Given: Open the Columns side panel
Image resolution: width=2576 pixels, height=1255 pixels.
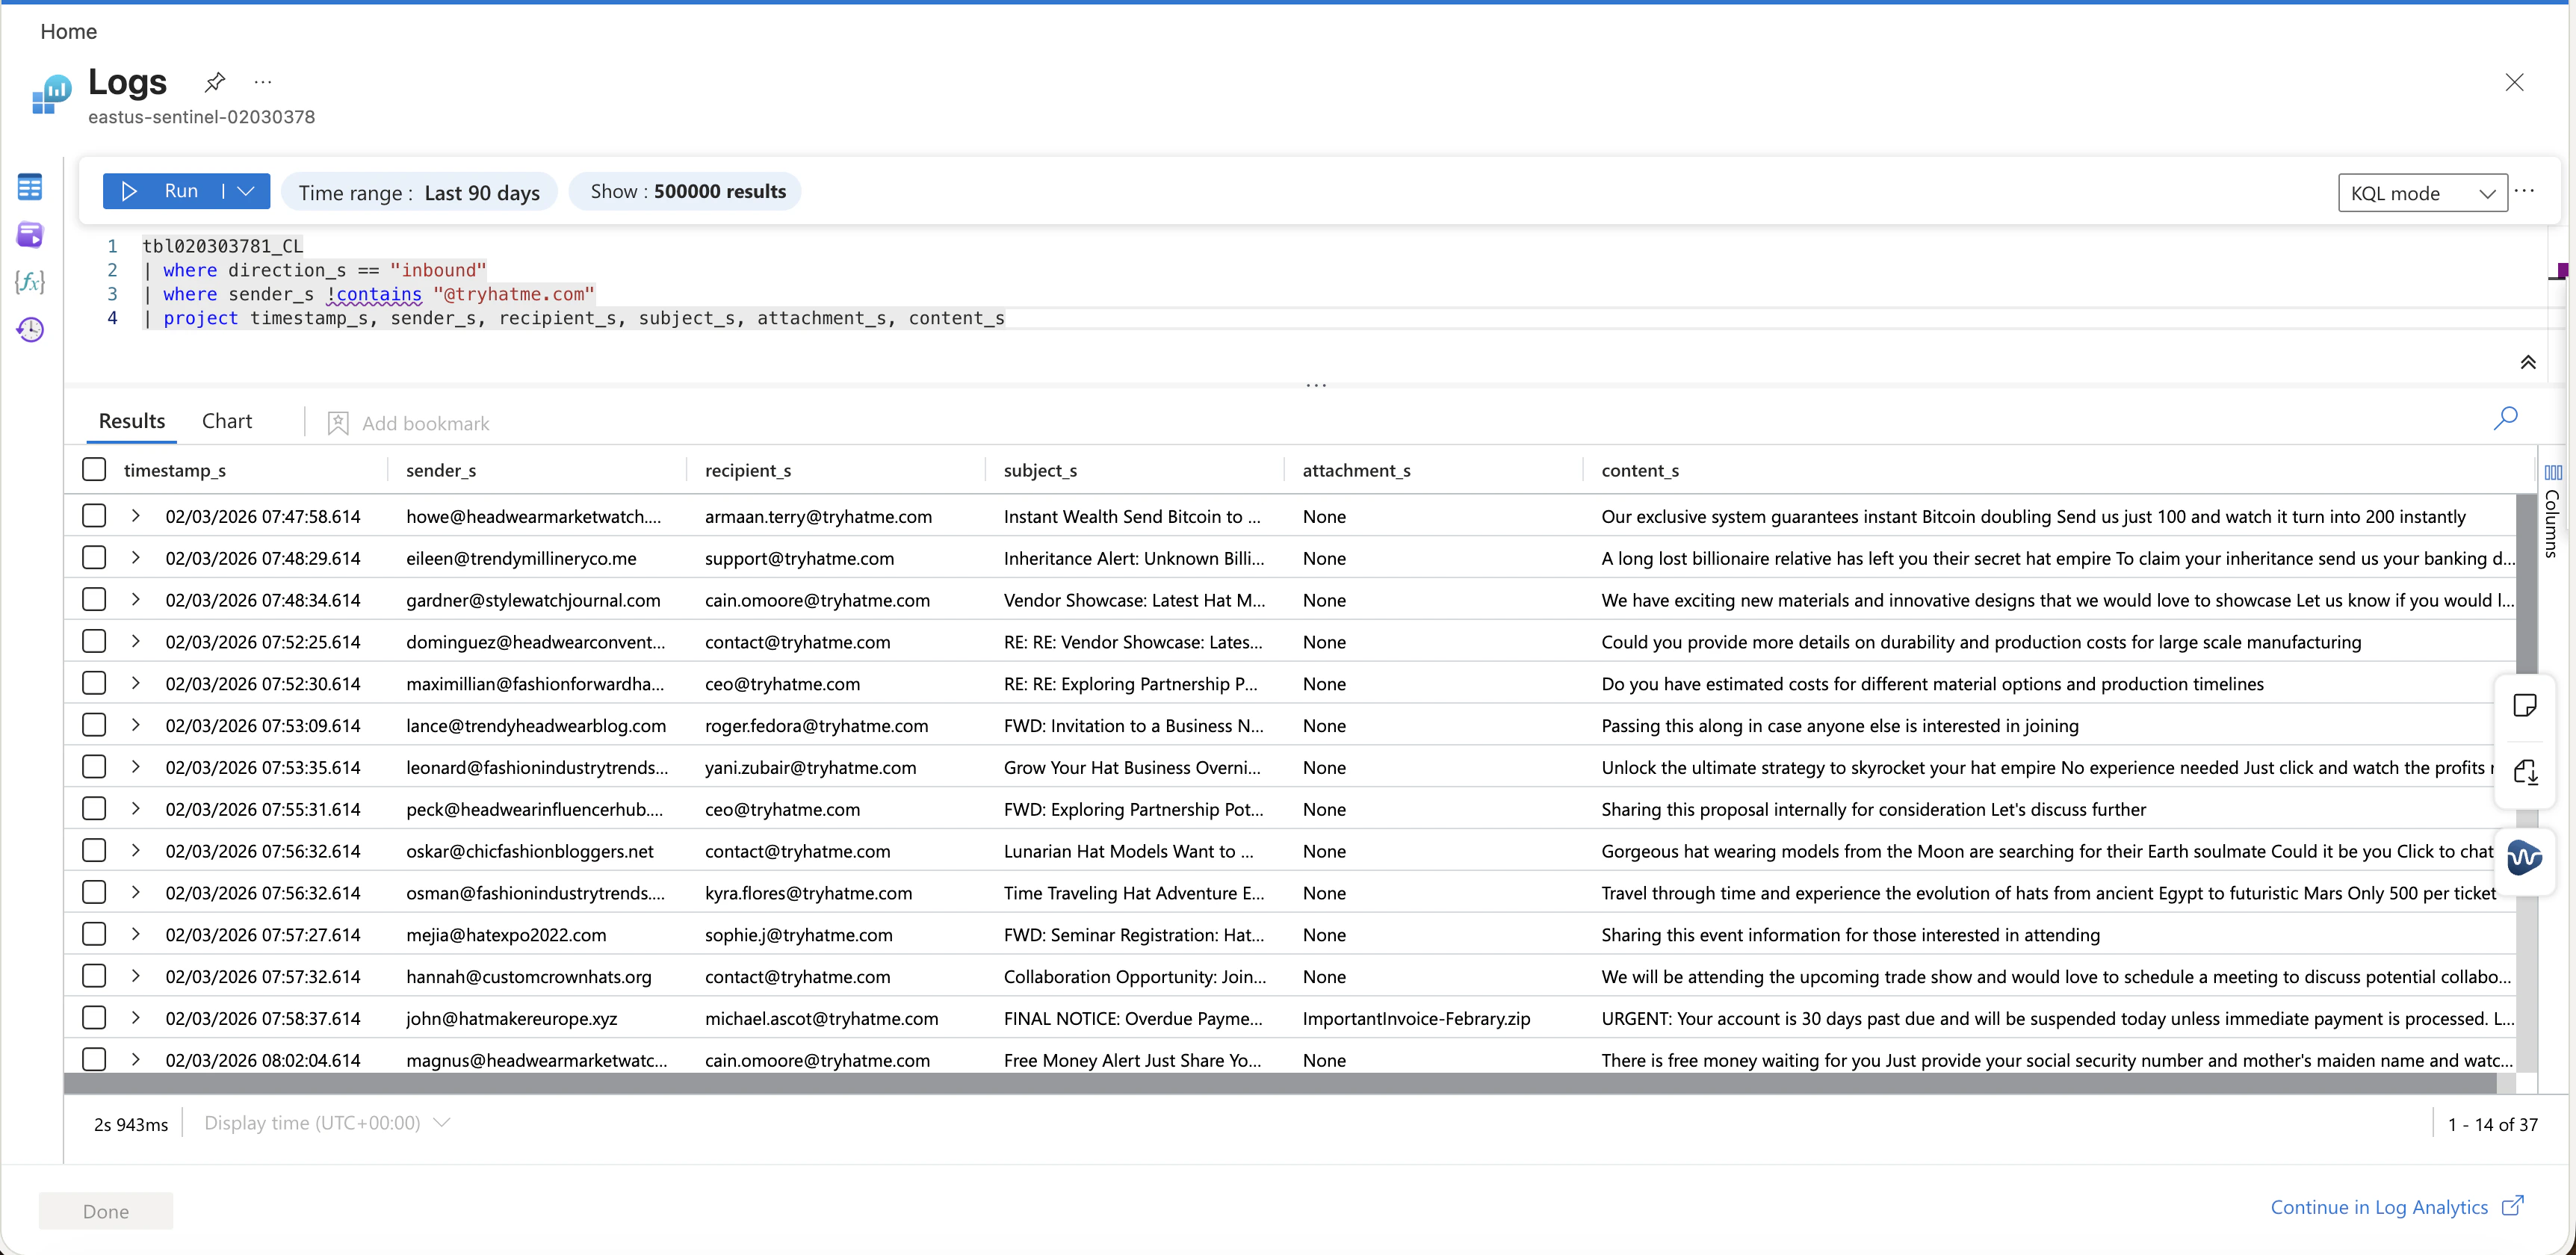Looking at the screenshot, I should [x=2552, y=510].
